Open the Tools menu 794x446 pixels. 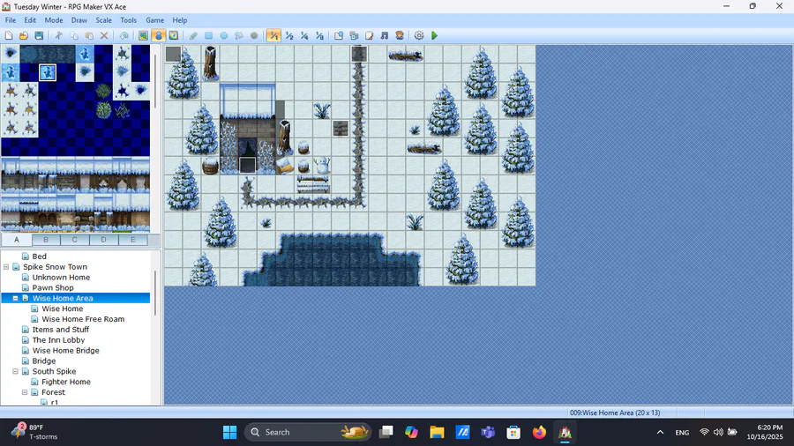128,20
